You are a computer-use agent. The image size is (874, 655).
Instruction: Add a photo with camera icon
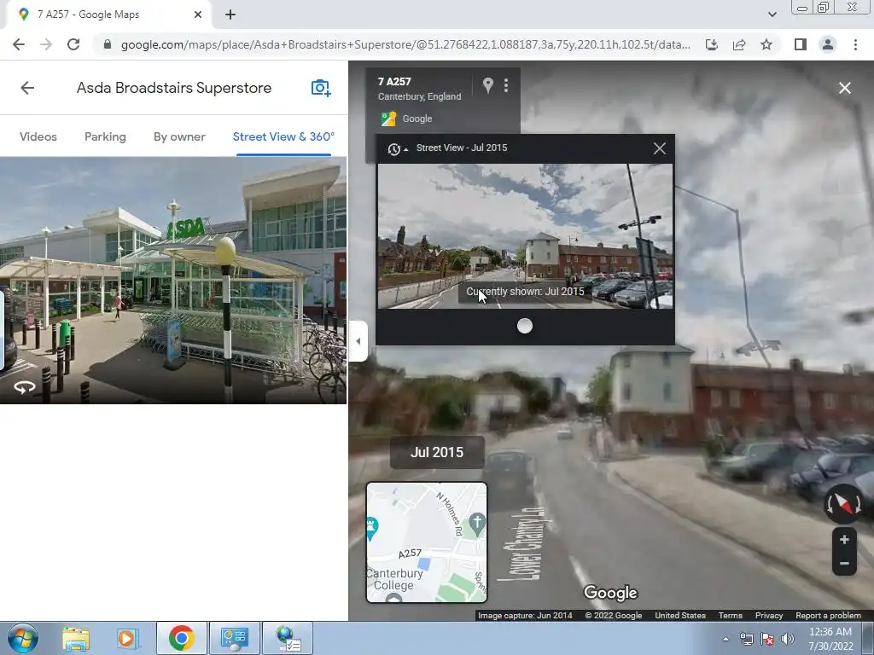[321, 88]
